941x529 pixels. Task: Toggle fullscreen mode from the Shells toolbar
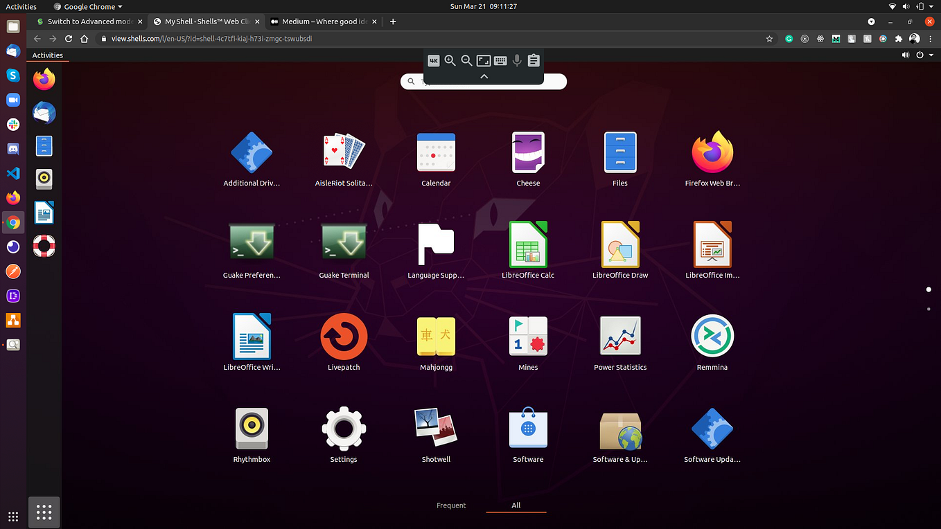coord(483,60)
